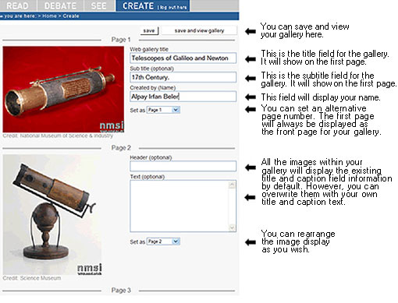Screen dimensions: 398x303
Task: Go to Home in the breadcrumb
Action: pos(49,16)
